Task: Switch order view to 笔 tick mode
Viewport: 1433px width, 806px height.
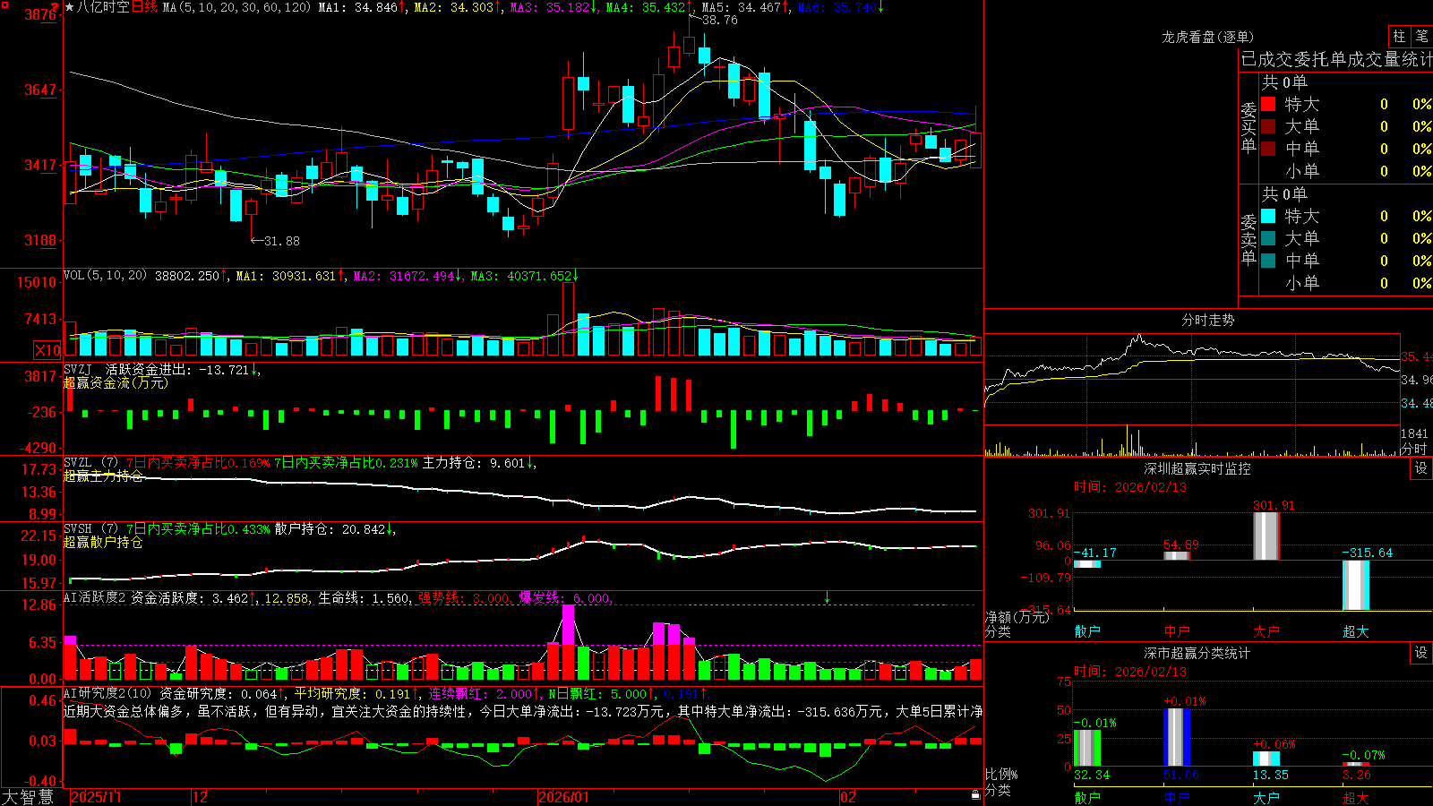Action: point(1422,36)
